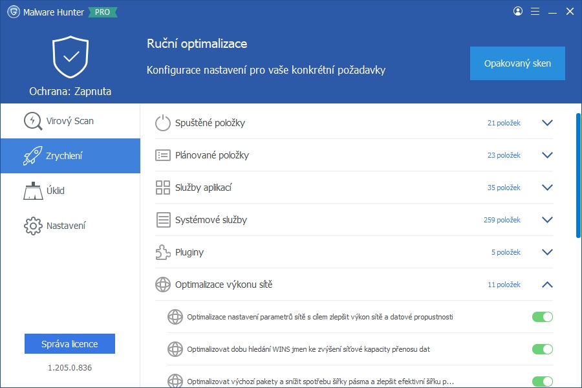Open the hamburger menu icon

point(535,12)
